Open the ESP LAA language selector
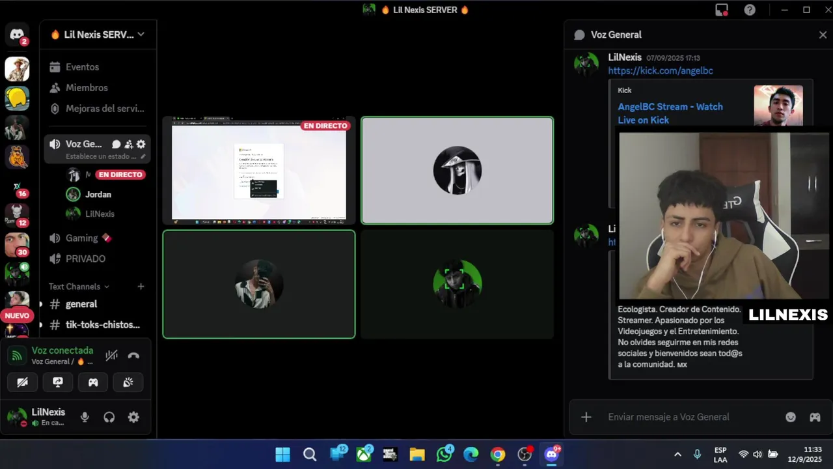The width and height of the screenshot is (833, 469). click(720, 455)
